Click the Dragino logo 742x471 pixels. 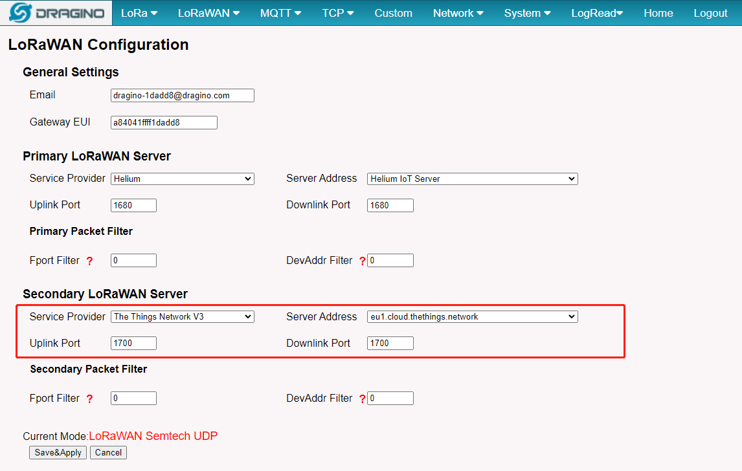pyautogui.click(x=56, y=13)
